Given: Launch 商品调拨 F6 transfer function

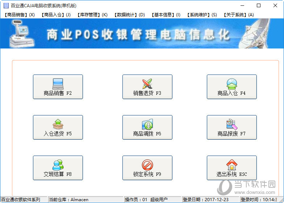Looking at the screenshot, I should pyautogui.click(x=147, y=127).
